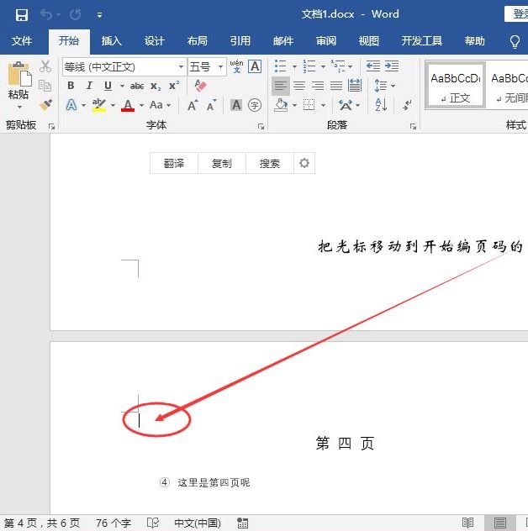Click the 翻译 button
The width and height of the screenshot is (528, 531).
(174, 164)
